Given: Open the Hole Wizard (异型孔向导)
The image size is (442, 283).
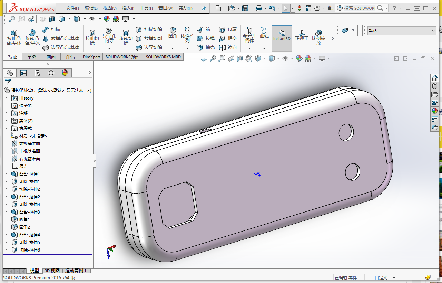Looking at the screenshot, I should (109, 36).
